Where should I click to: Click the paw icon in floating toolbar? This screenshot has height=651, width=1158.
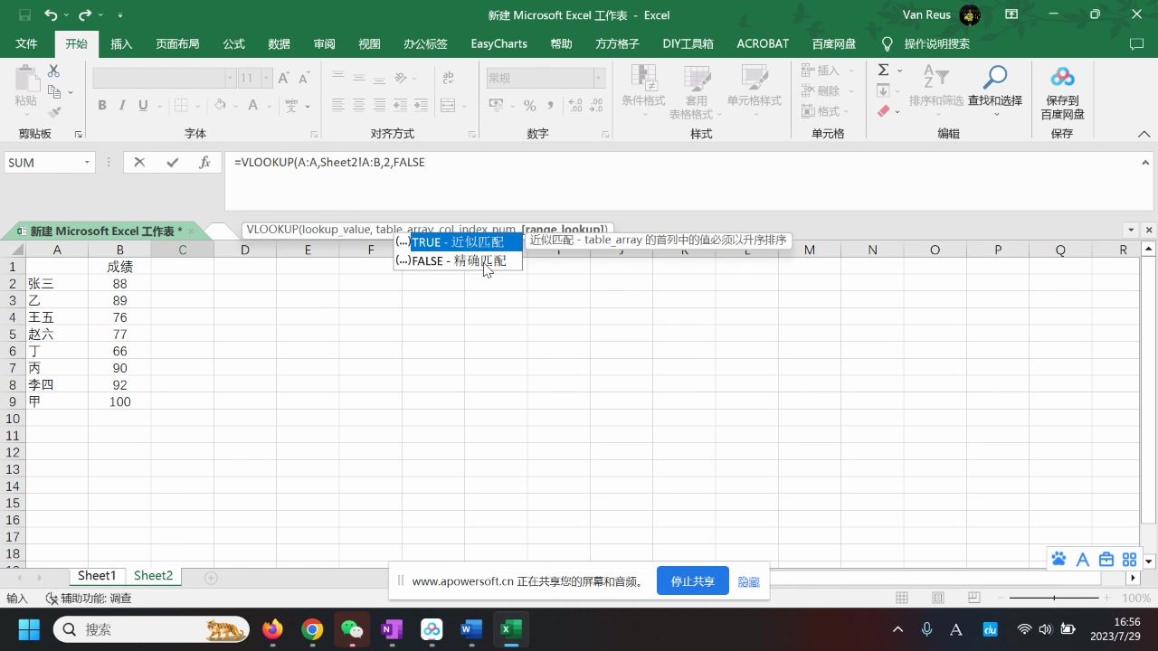[1058, 559]
